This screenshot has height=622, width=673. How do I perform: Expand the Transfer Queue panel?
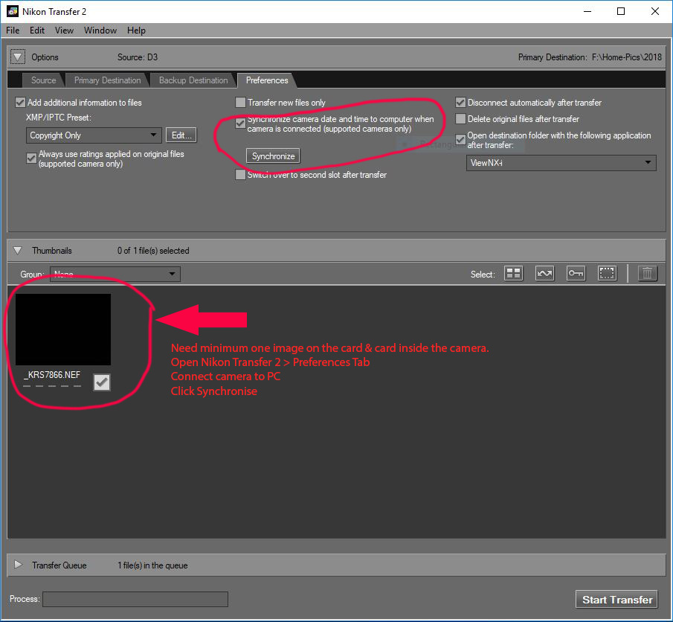point(18,565)
